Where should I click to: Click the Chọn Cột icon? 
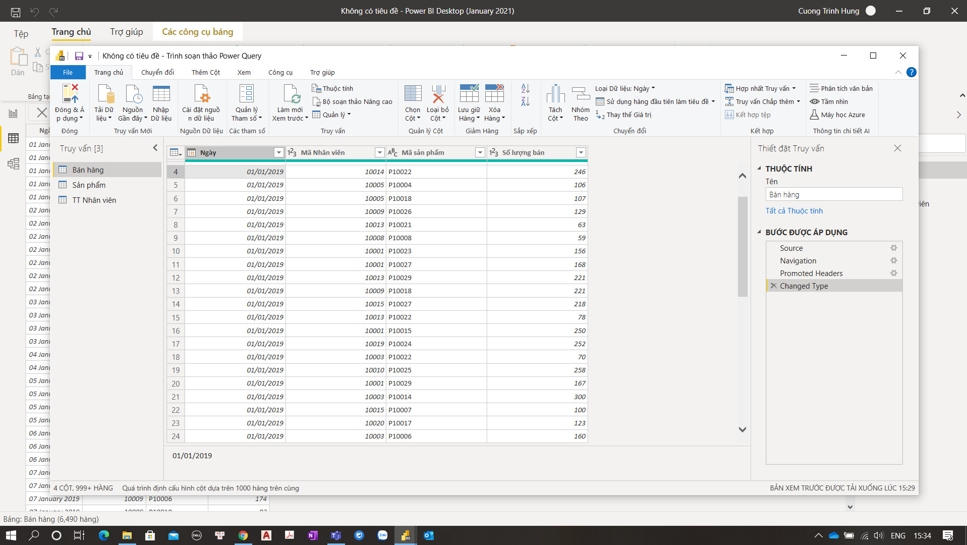[x=413, y=94]
